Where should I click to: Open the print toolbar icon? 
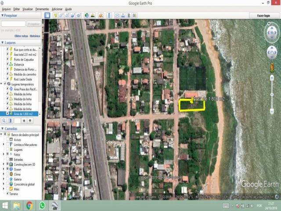[123, 15]
